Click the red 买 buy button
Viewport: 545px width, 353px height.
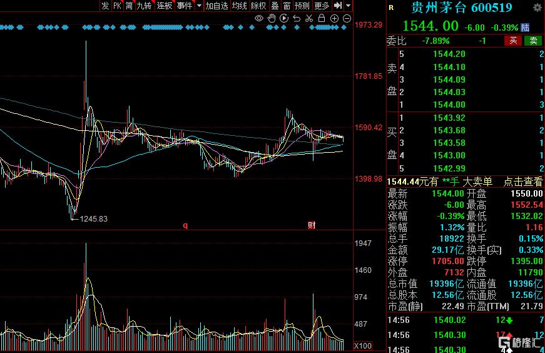(x=513, y=41)
